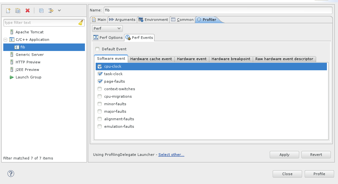Select the Hardware breakpoint tab

click(x=231, y=59)
